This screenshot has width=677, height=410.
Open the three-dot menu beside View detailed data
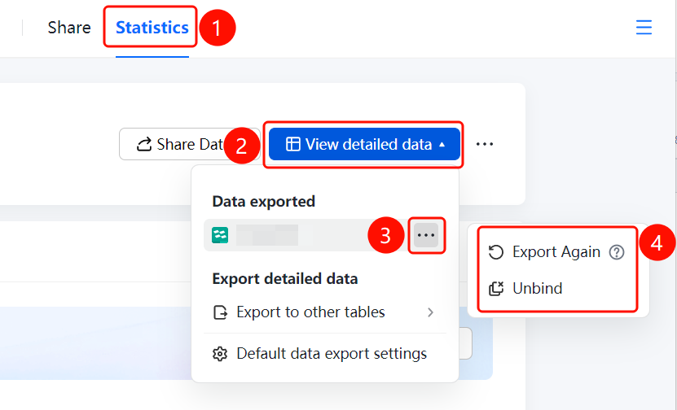tap(485, 144)
